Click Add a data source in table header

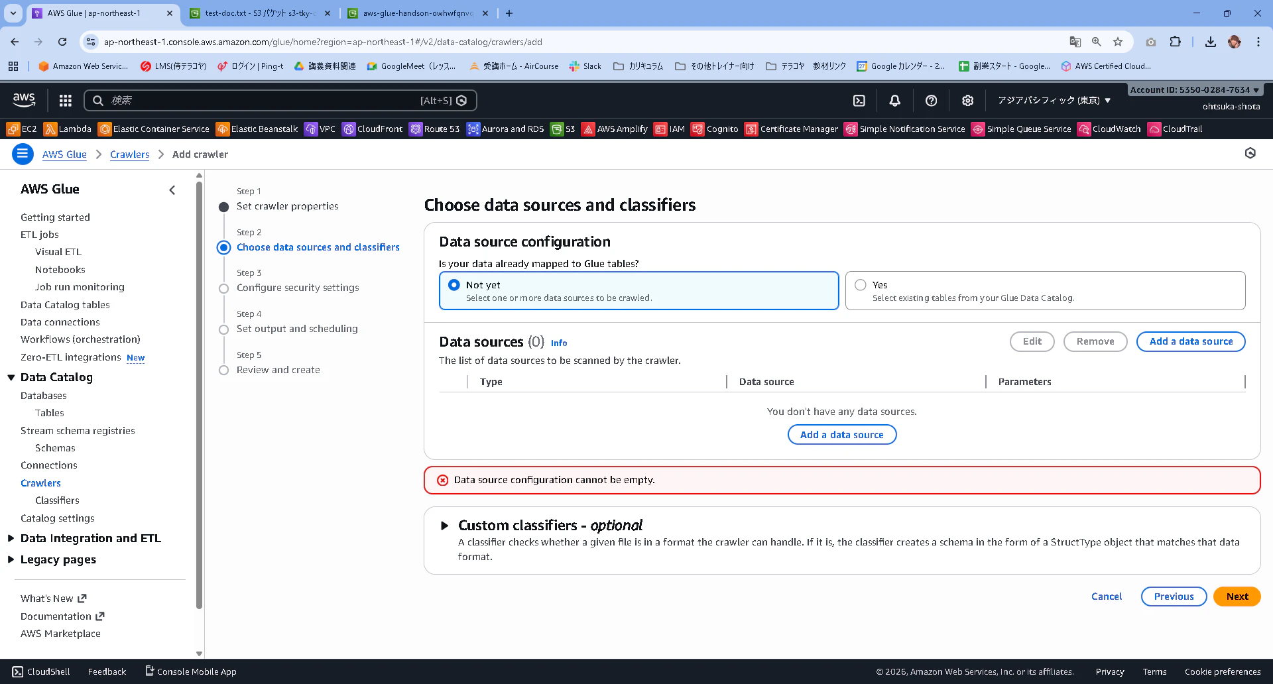(1191, 341)
